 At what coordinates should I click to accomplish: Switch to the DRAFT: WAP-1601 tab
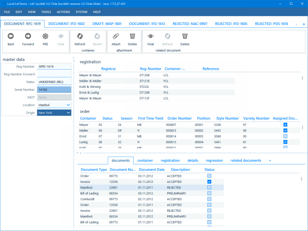107,24
